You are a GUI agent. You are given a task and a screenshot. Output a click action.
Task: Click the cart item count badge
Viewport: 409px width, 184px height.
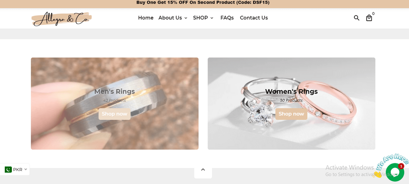(x=373, y=14)
